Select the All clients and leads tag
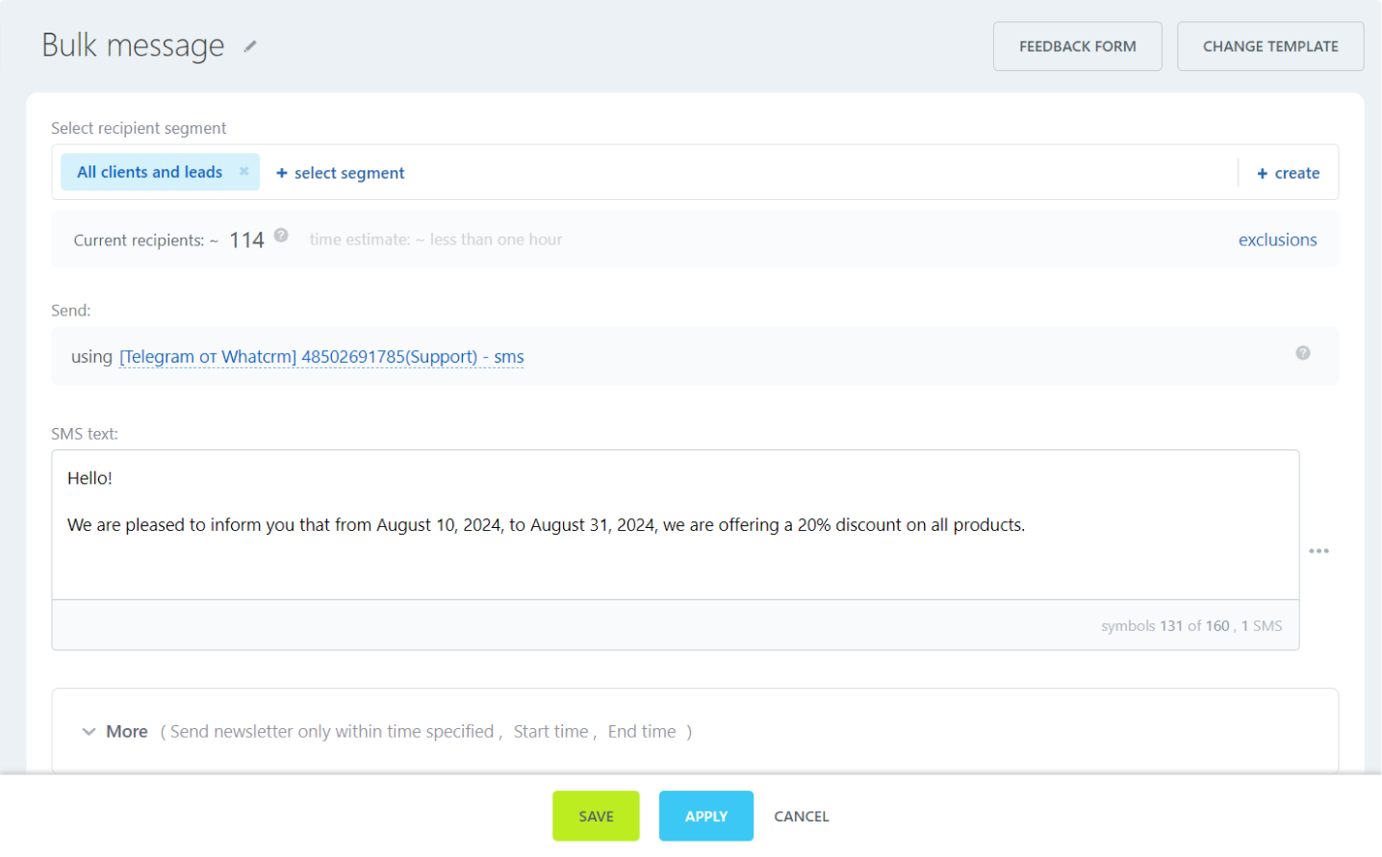Screen dimensions: 1382x857 149,172
